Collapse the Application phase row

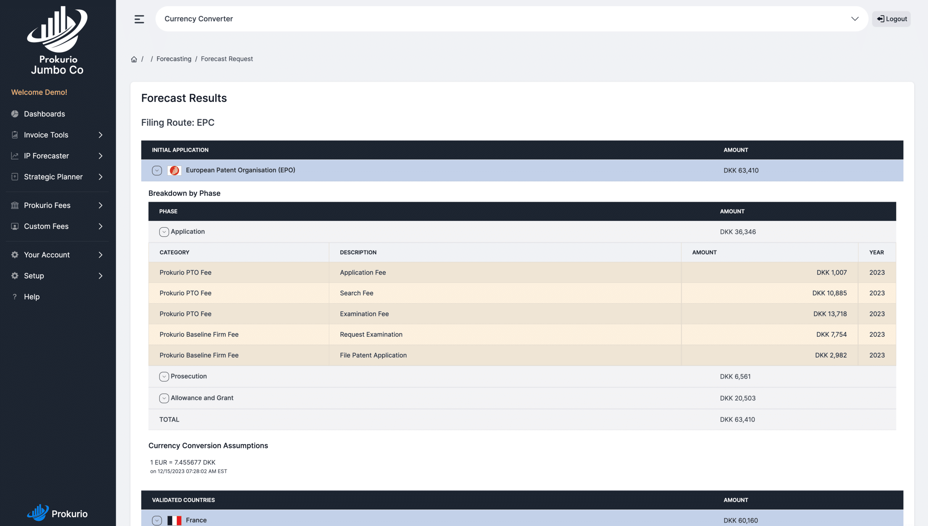point(164,231)
